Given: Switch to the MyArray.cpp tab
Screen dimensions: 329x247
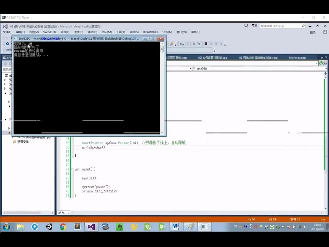Looking at the screenshot, I should 297,58.
